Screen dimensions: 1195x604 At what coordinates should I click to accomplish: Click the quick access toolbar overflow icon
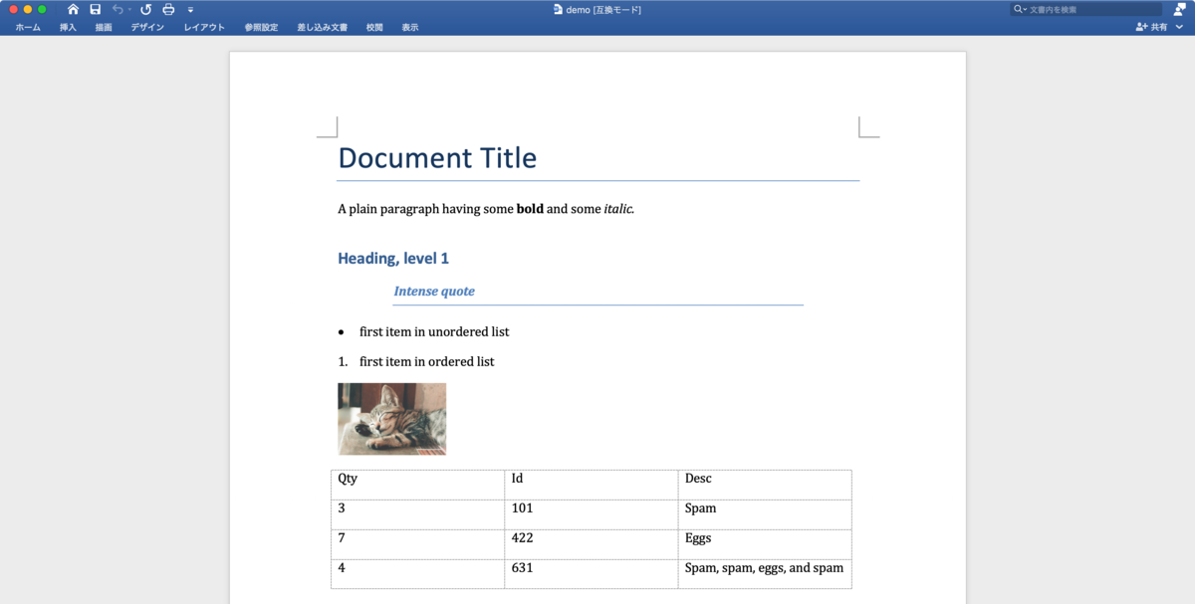pyautogui.click(x=190, y=8)
